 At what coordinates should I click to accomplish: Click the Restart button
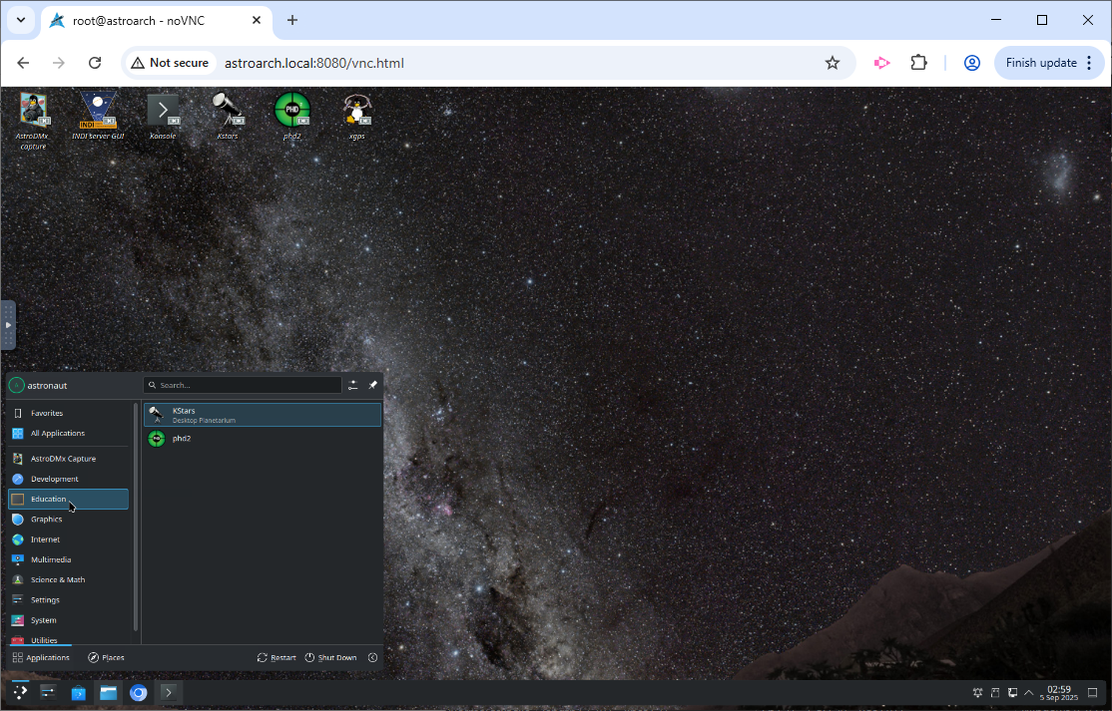[x=277, y=657]
